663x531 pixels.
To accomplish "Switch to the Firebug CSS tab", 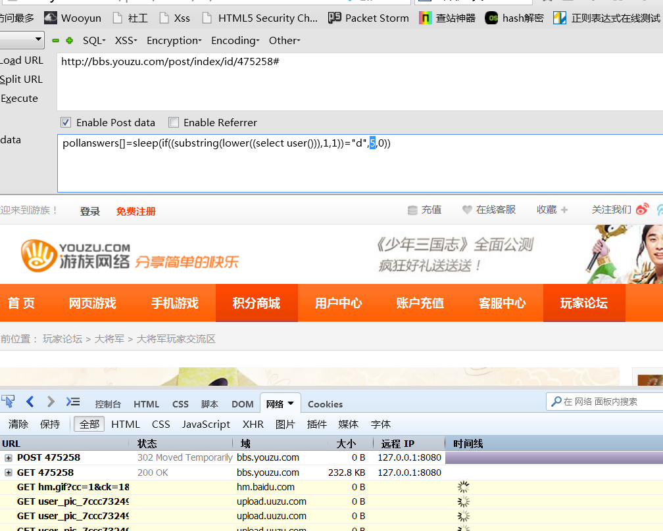I will pyautogui.click(x=180, y=404).
